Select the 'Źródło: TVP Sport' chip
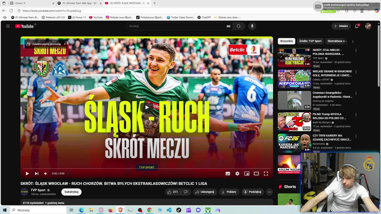 tap(310, 41)
